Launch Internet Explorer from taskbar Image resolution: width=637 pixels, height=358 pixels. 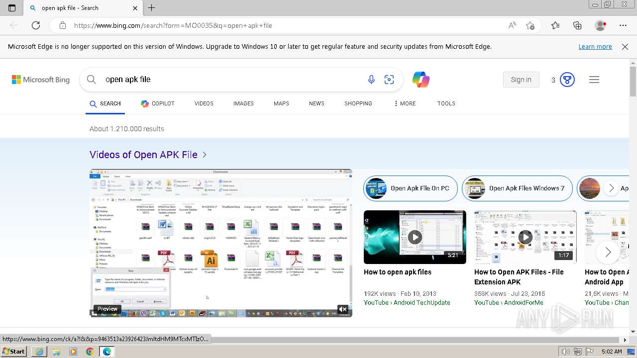(39, 352)
